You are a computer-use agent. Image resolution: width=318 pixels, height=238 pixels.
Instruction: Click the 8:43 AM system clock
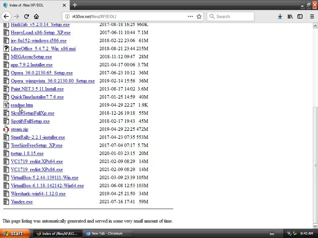307,234
